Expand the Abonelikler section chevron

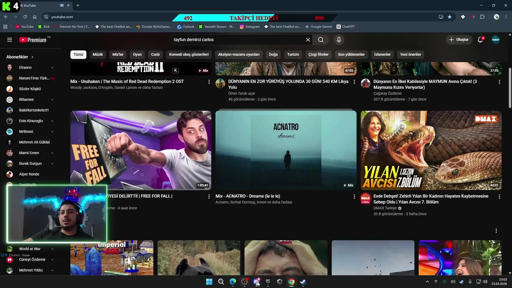(32, 57)
